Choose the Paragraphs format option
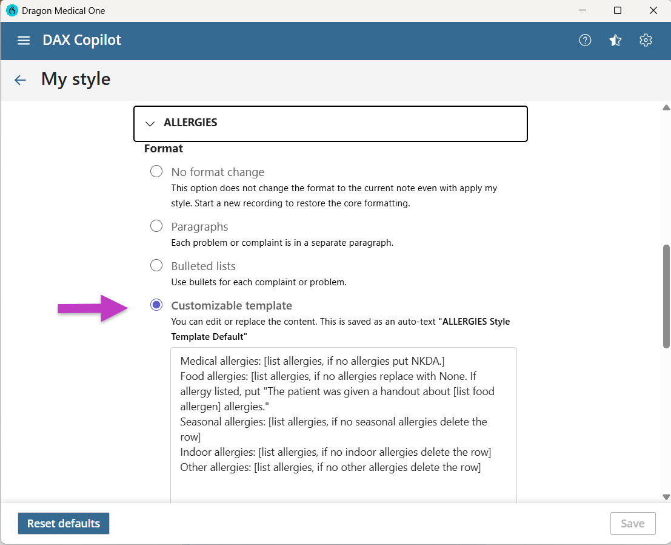Screen dimensions: 671x545 (x=156, y=226)
